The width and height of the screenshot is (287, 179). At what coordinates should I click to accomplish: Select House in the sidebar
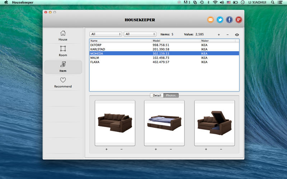pyautogui.click(x=63, y=35)
